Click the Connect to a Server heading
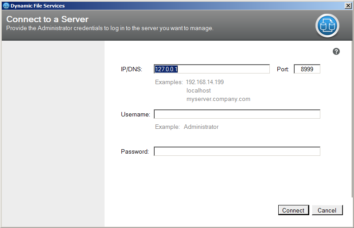 tap(47, 19)
